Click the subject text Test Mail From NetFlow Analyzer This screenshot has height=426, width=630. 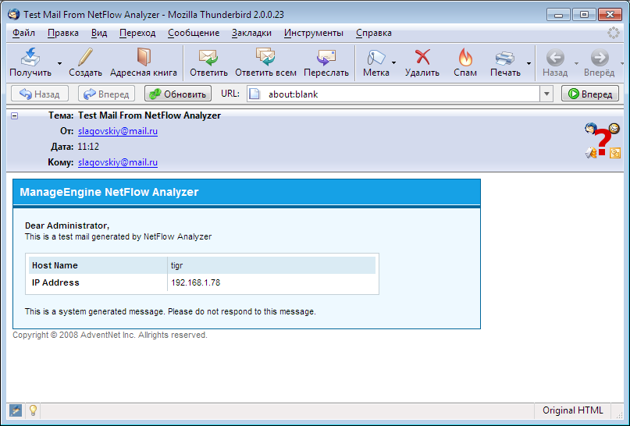[149, 115]
